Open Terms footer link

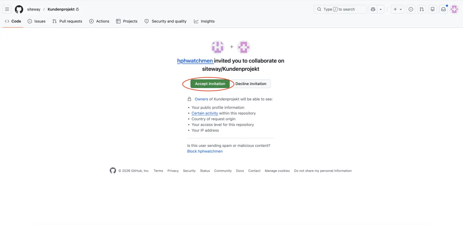click(x=158, y=171)
